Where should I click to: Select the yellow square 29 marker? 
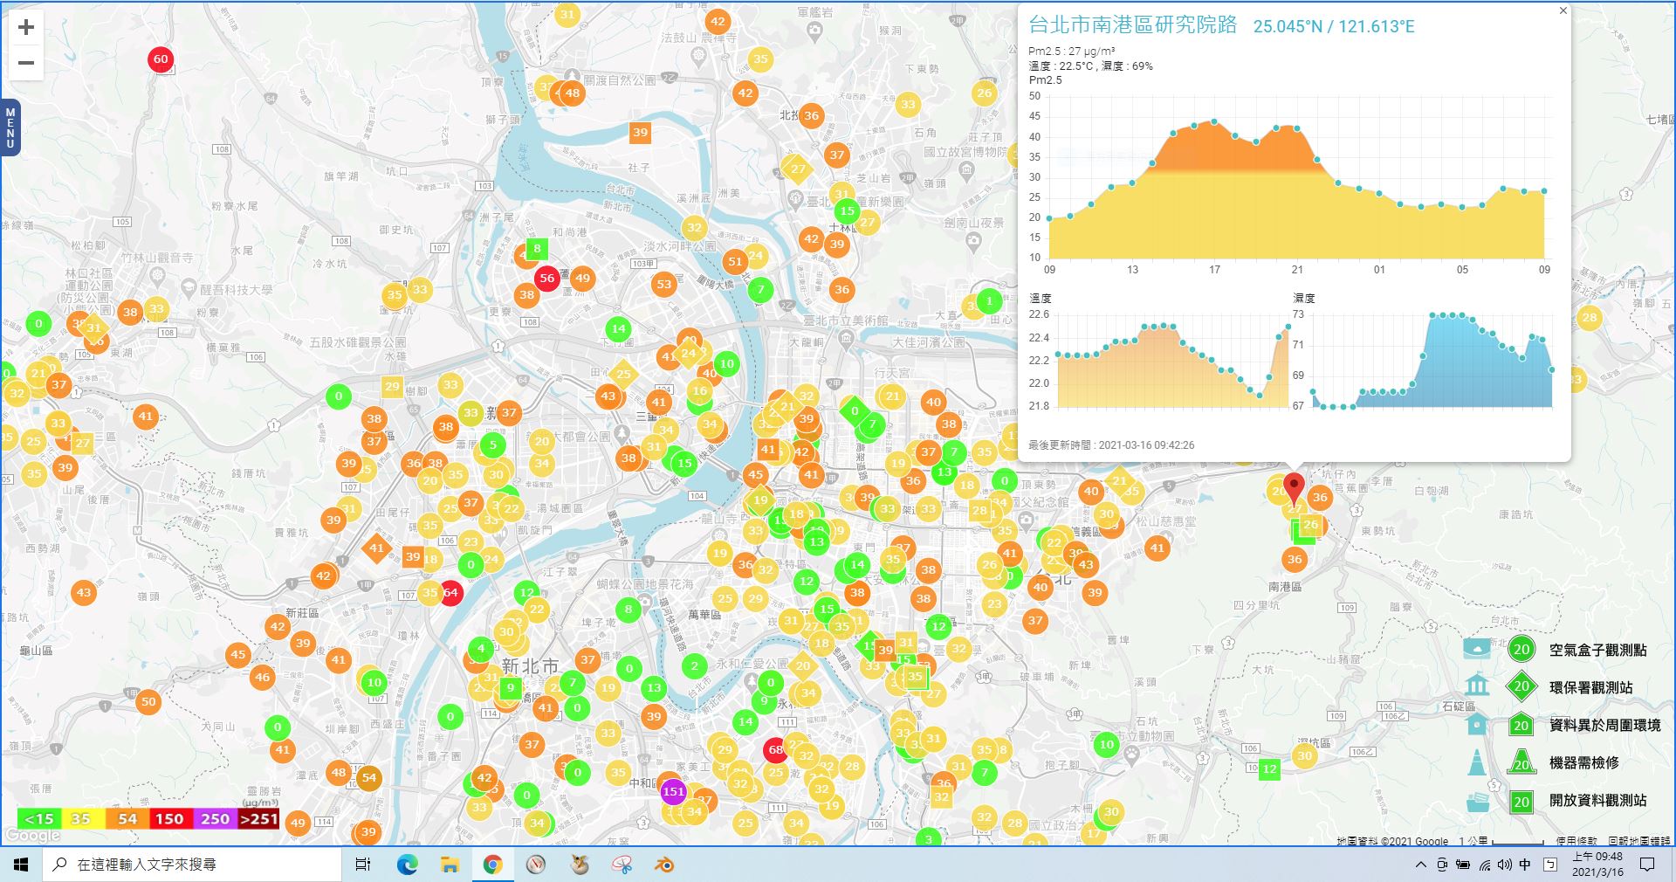coord(392,386)
